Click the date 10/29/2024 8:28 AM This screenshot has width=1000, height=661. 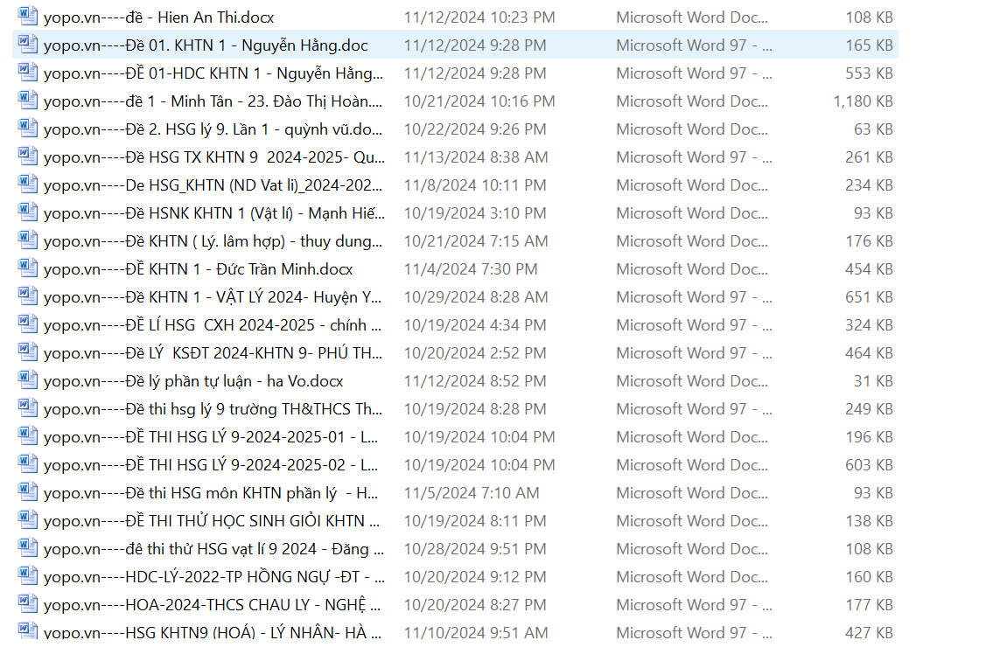point(475,297)
